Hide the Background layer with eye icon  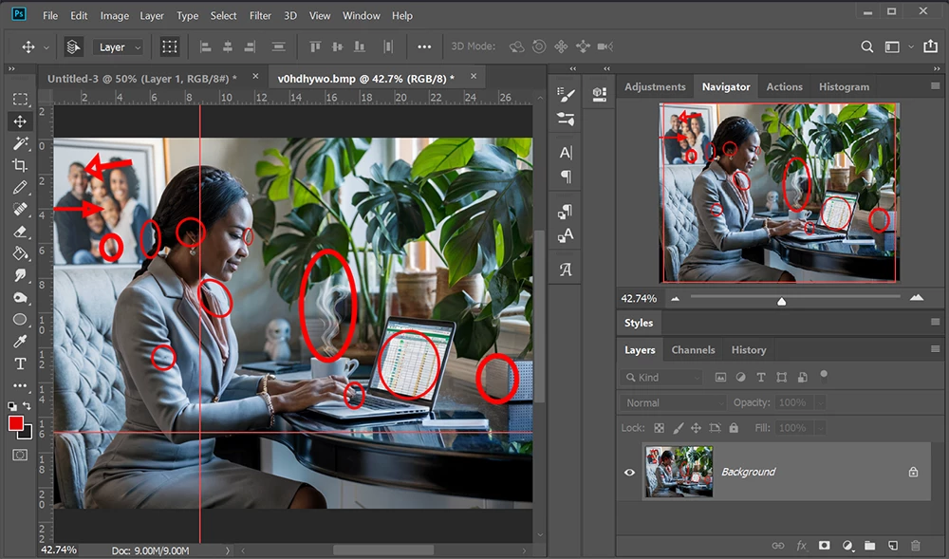629,472
